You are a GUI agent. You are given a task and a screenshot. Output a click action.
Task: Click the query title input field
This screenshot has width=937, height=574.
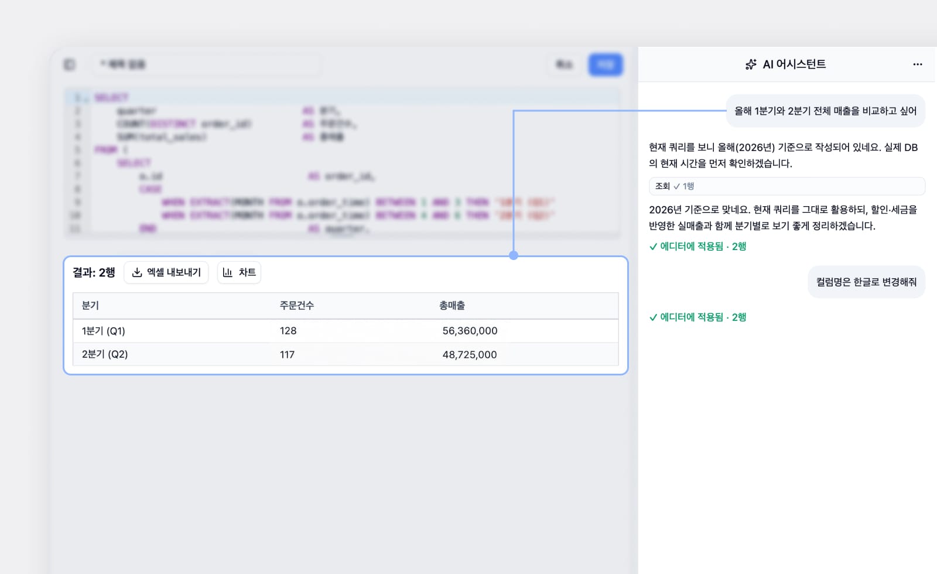(206, 64)
